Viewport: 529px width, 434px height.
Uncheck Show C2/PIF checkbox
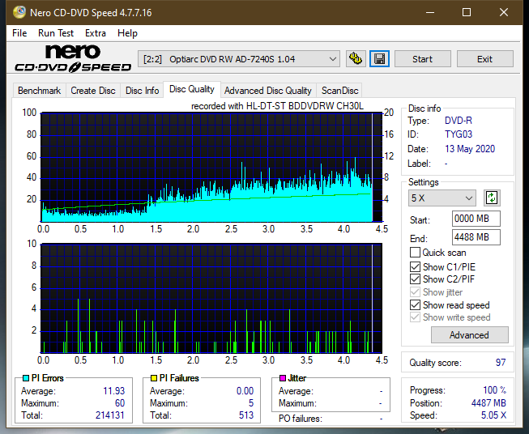pos(415,279)
